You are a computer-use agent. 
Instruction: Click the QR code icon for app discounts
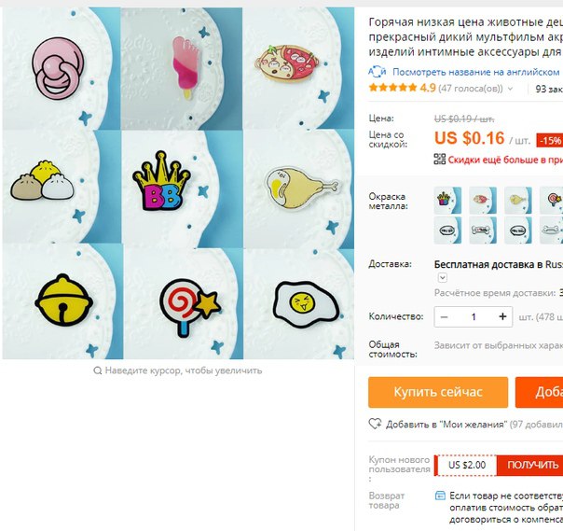439,160
